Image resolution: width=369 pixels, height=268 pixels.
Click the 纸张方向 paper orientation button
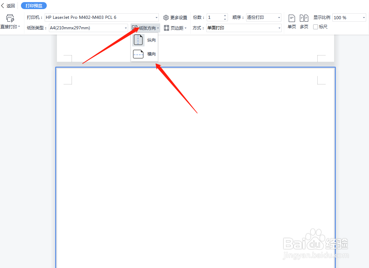point(145,28)
